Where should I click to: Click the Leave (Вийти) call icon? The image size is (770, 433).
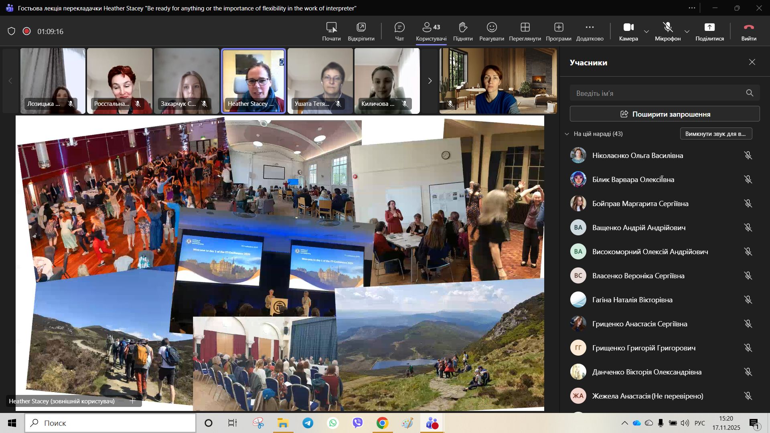pos(749,28)
